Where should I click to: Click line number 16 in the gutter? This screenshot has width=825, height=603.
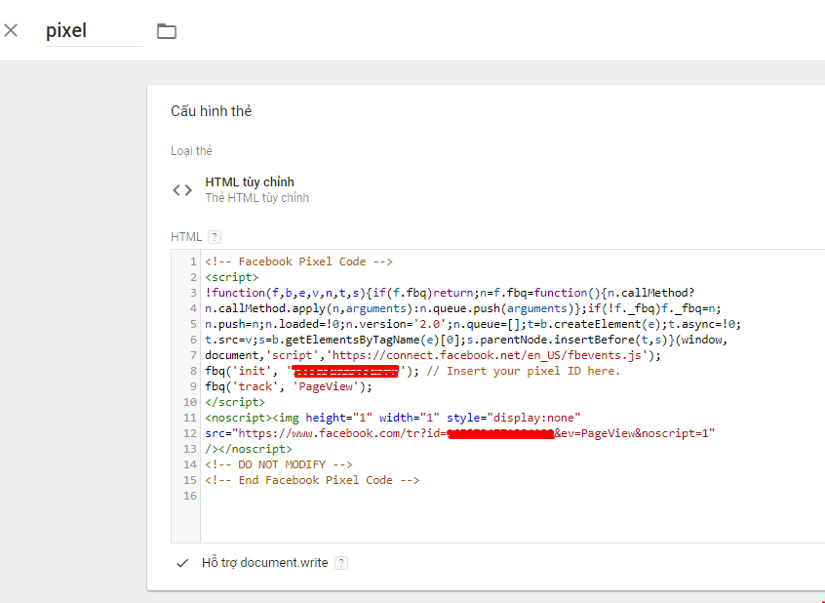(190, 496)
